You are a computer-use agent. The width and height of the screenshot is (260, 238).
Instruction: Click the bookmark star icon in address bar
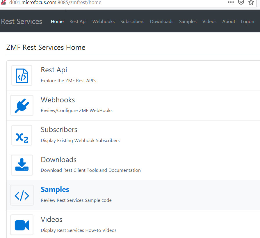coord(251,2)
